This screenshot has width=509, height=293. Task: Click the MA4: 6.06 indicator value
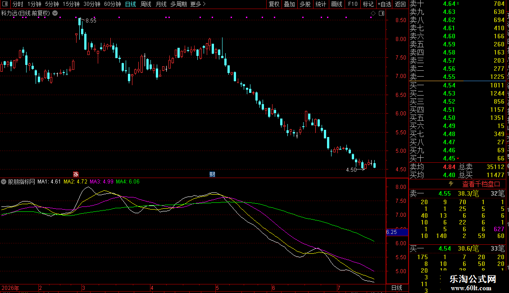coord(127,182)
